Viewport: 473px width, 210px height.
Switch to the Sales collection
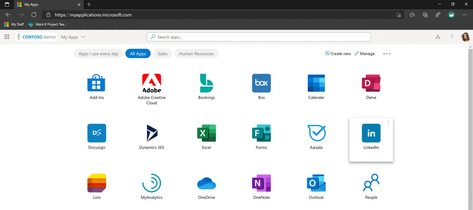163,54
